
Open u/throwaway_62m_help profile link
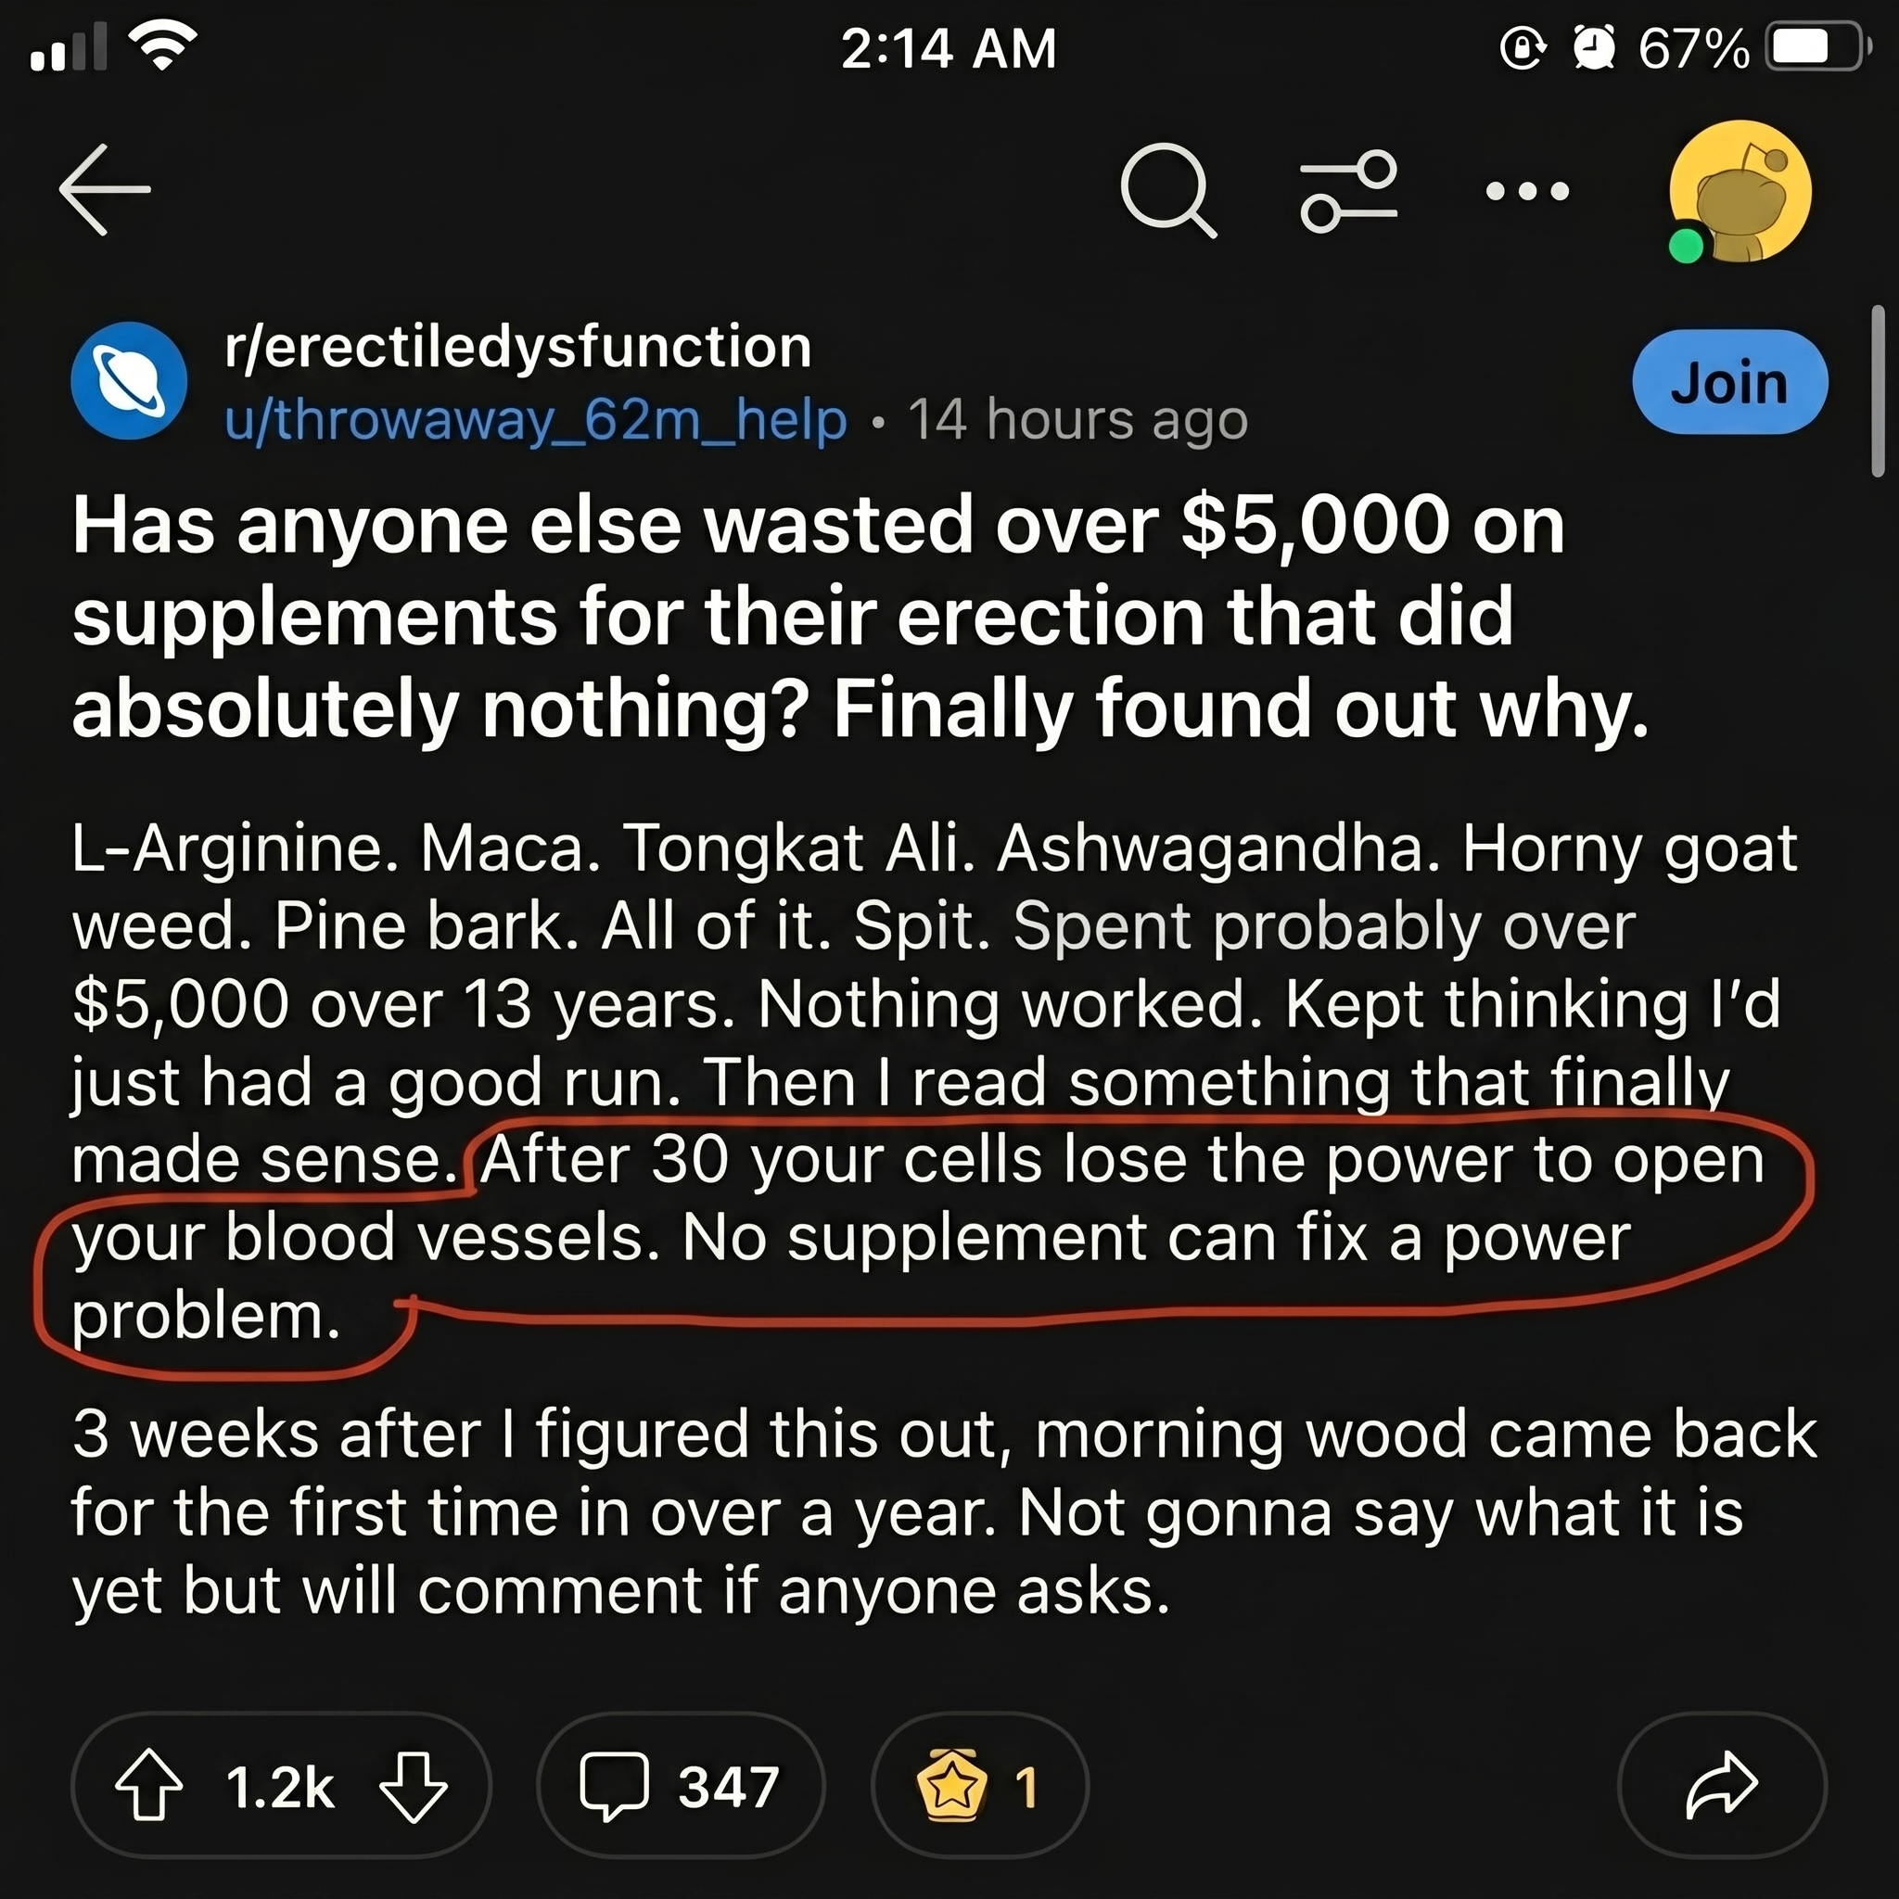536,421
